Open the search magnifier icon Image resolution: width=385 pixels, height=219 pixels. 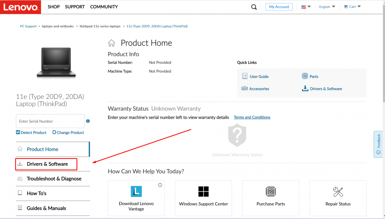pos(254,7)
